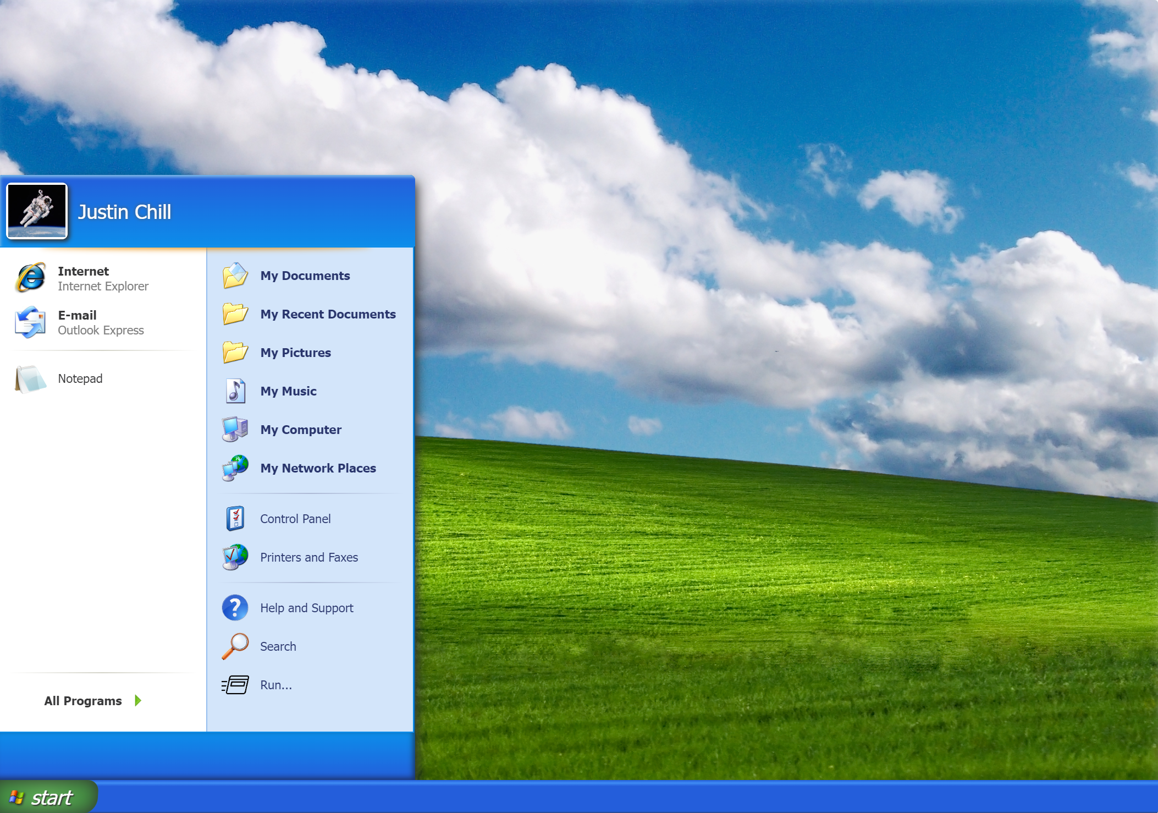Open the My Network Places label
The image size is (1158, 813).
(318, 468)
